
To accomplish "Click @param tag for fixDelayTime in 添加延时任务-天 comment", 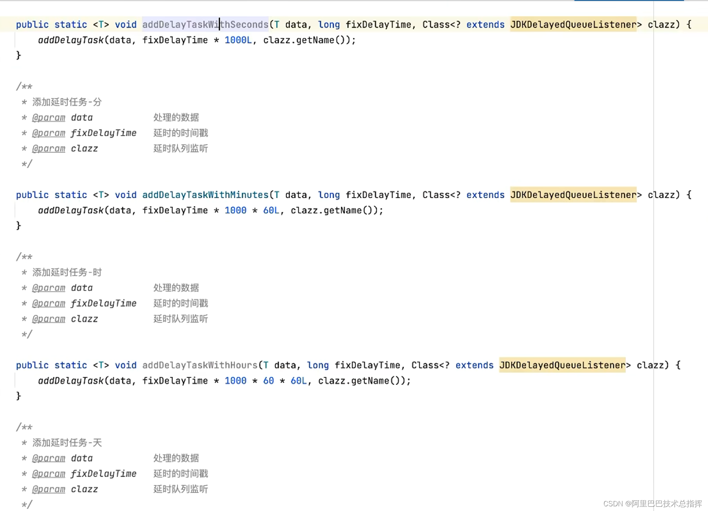I will (49, 474).
